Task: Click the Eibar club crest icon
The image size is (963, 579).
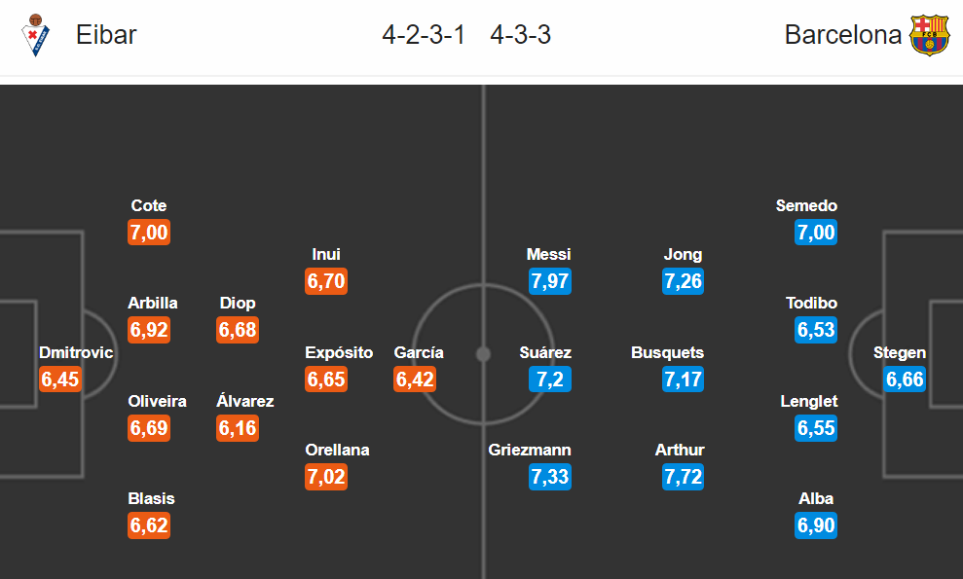Action: click(35, 35)
